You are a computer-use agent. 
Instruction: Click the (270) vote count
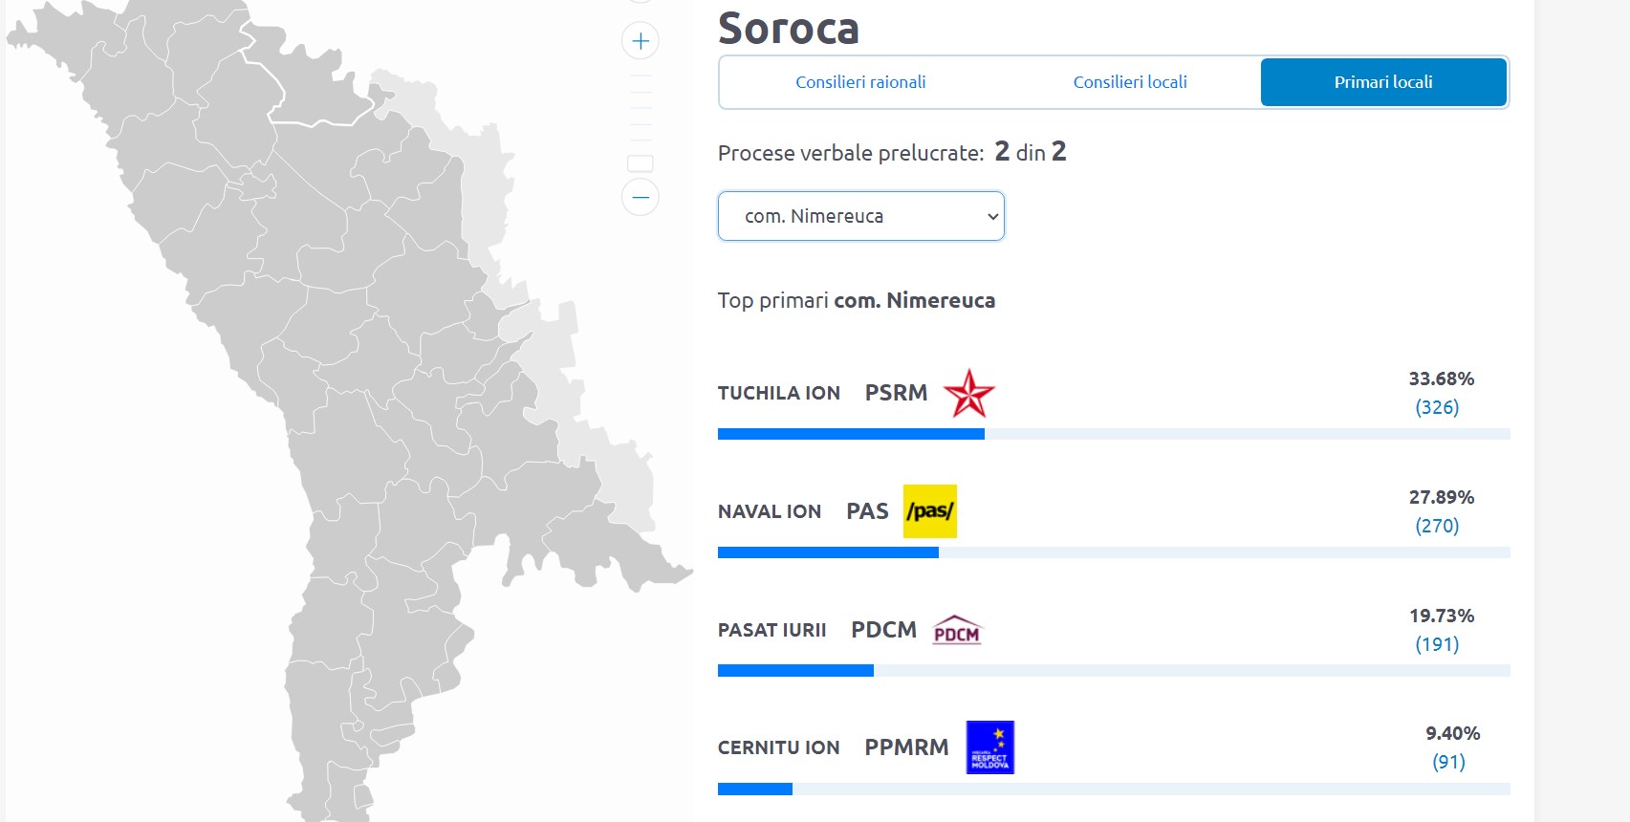[1437, 526]
